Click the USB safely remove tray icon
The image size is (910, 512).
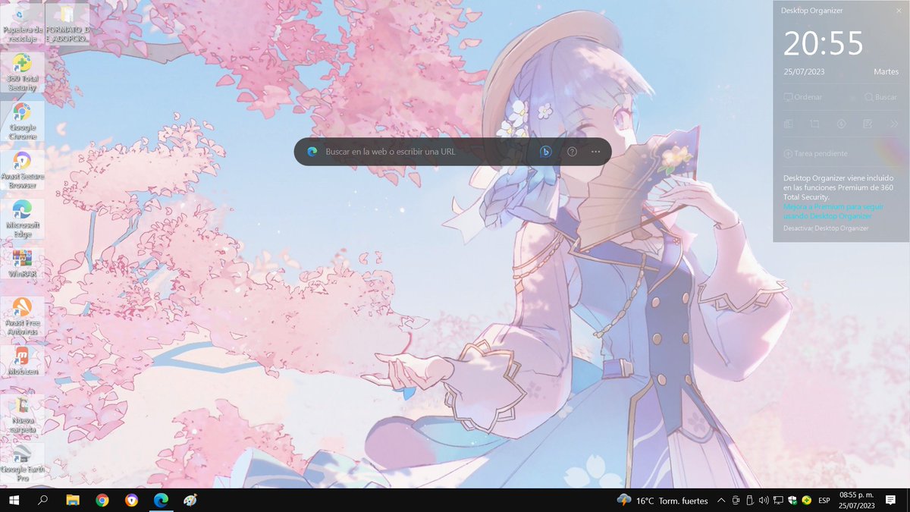tap(749, 501)
